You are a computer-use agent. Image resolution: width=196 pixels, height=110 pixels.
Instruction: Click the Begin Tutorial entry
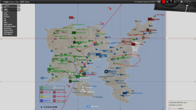click(8, 24)
